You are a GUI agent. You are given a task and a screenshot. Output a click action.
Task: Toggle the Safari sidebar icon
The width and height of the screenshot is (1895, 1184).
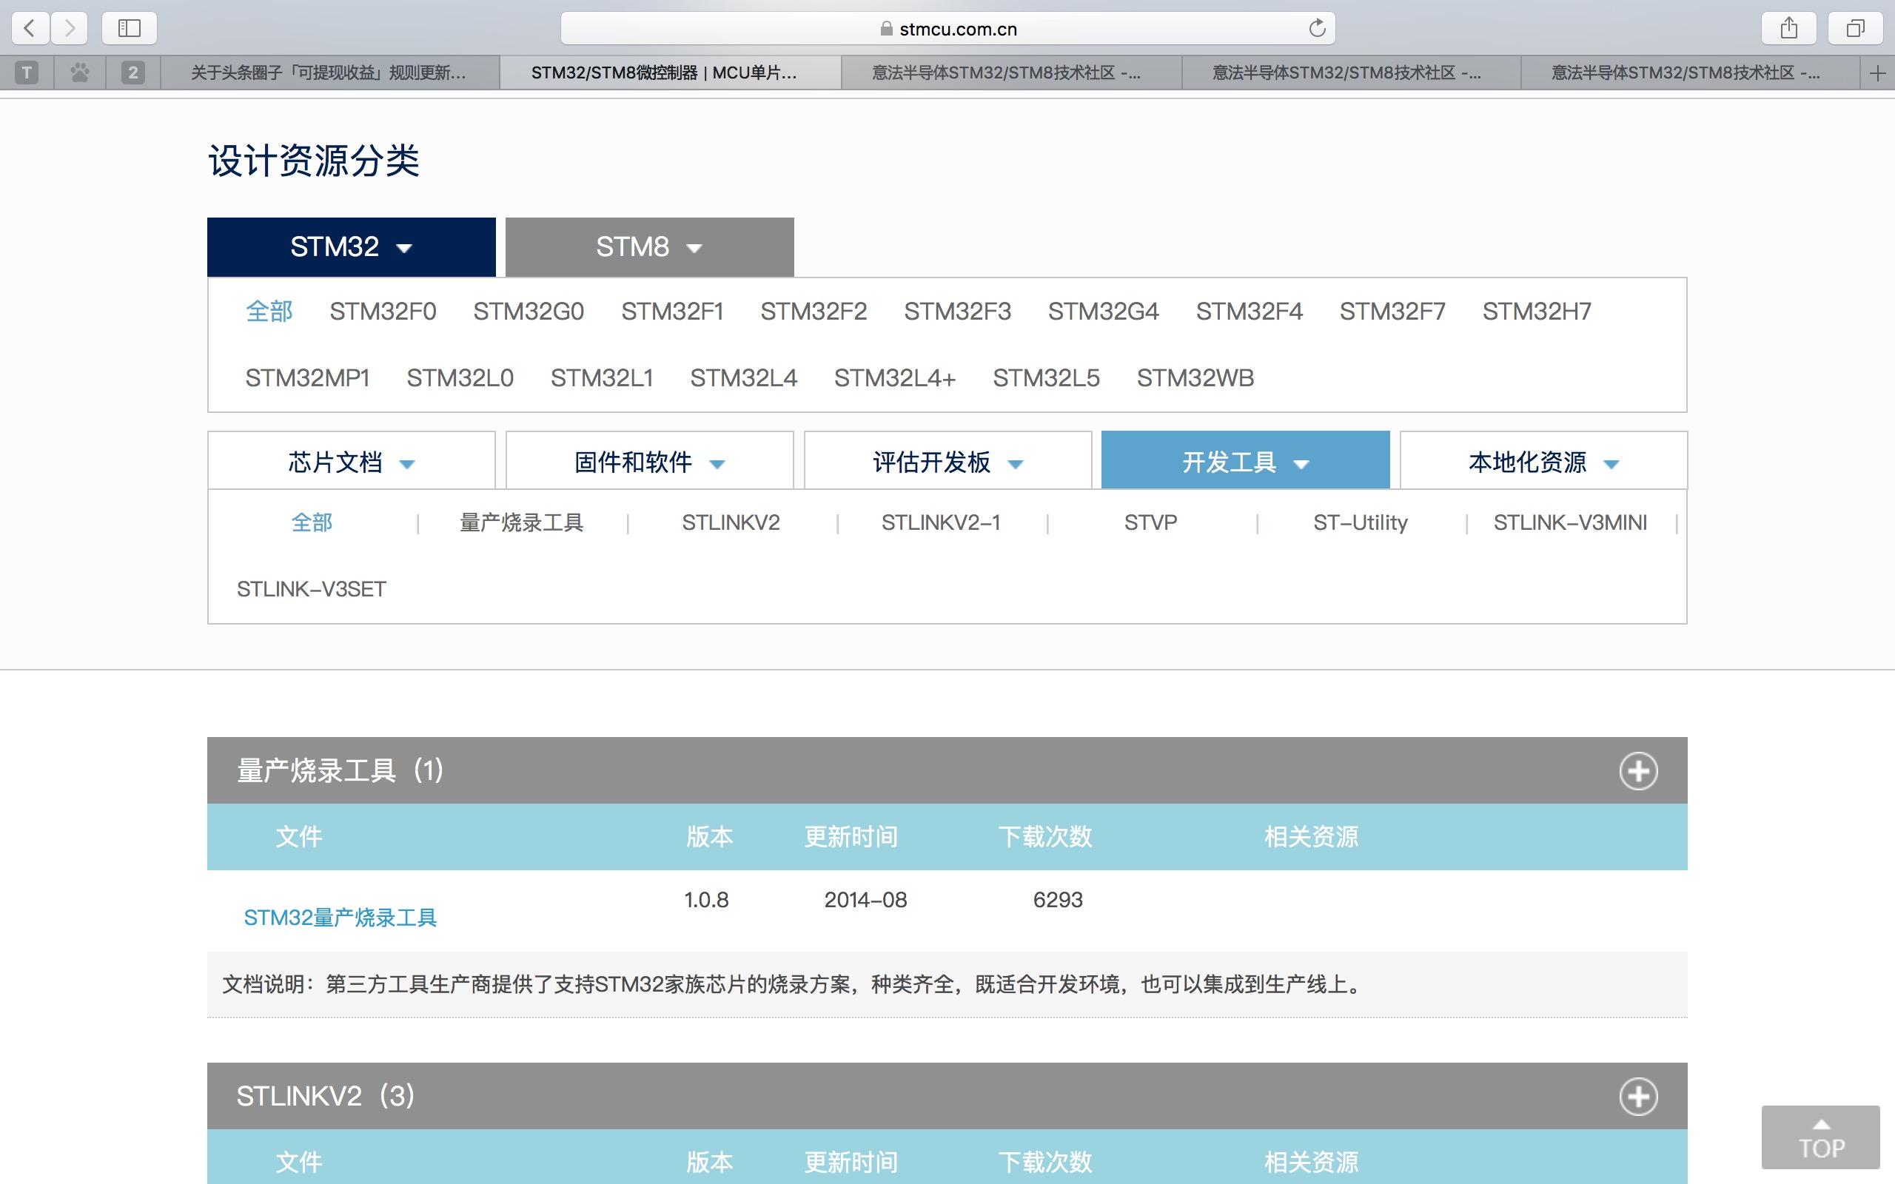[x=130, y=29]
